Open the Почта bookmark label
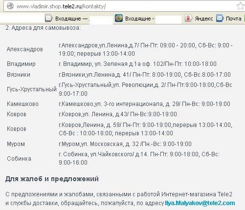The height and width of the screenshot is (210, 245). (x=233, y=19)
